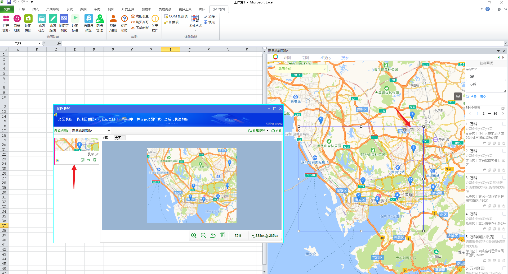Select the checkbox for result 4 万科
The width and height of the screenshot is (508, 274).
tap(504, 214)
